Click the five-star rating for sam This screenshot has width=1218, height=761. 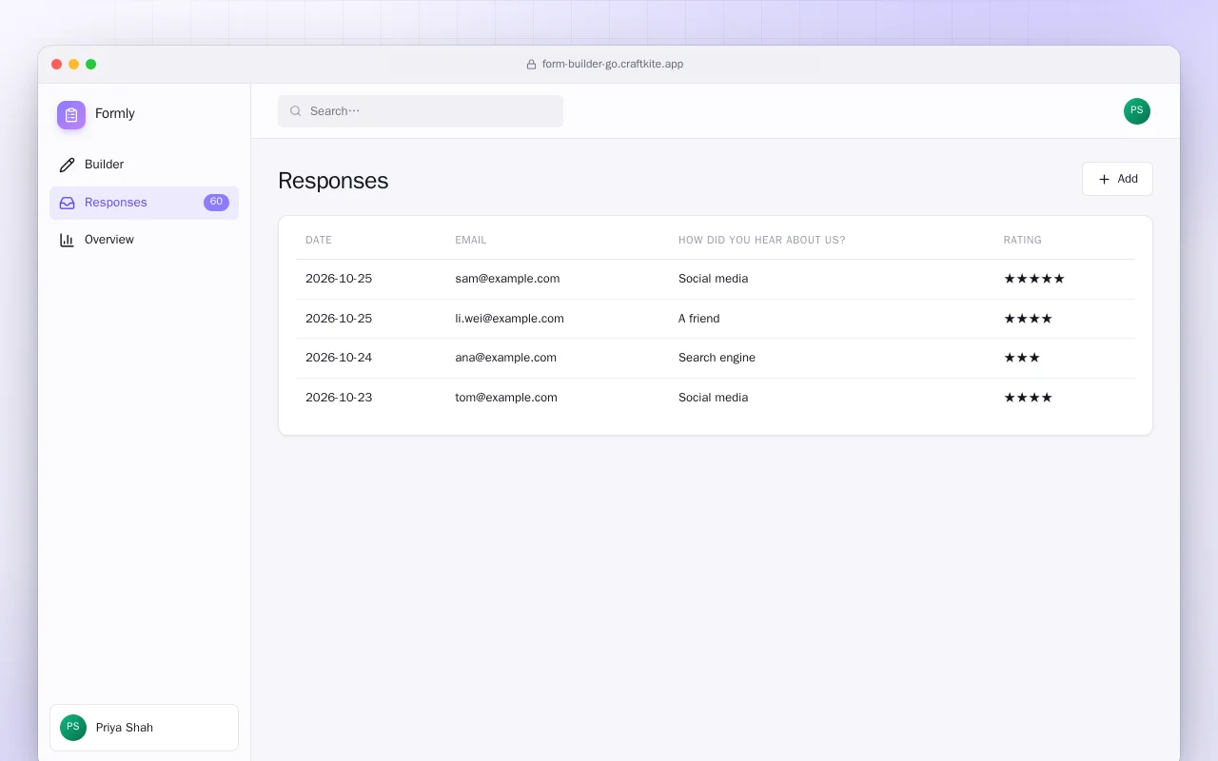1034,279
